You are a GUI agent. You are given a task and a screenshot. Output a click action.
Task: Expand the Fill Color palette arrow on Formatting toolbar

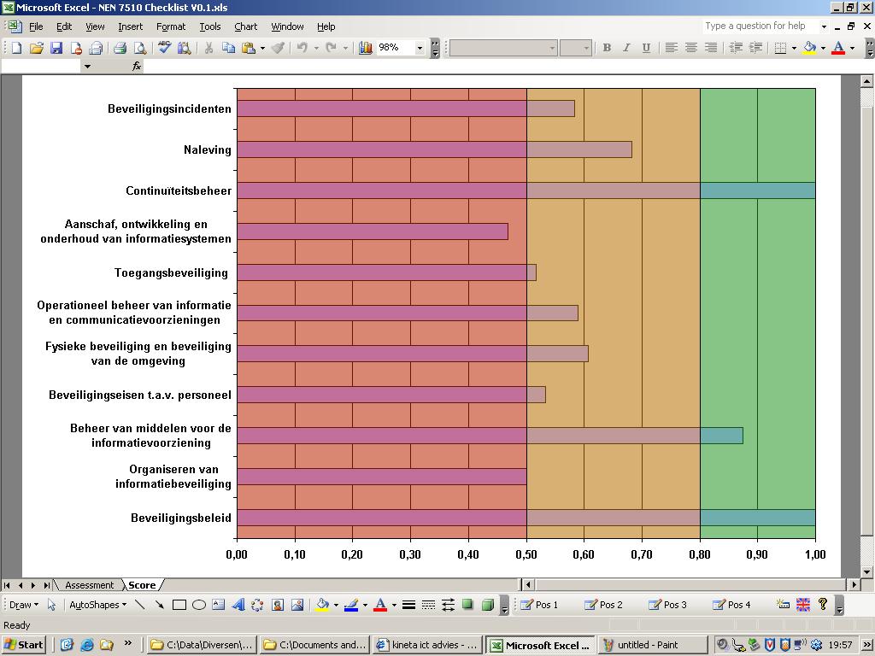pos(823,49)
